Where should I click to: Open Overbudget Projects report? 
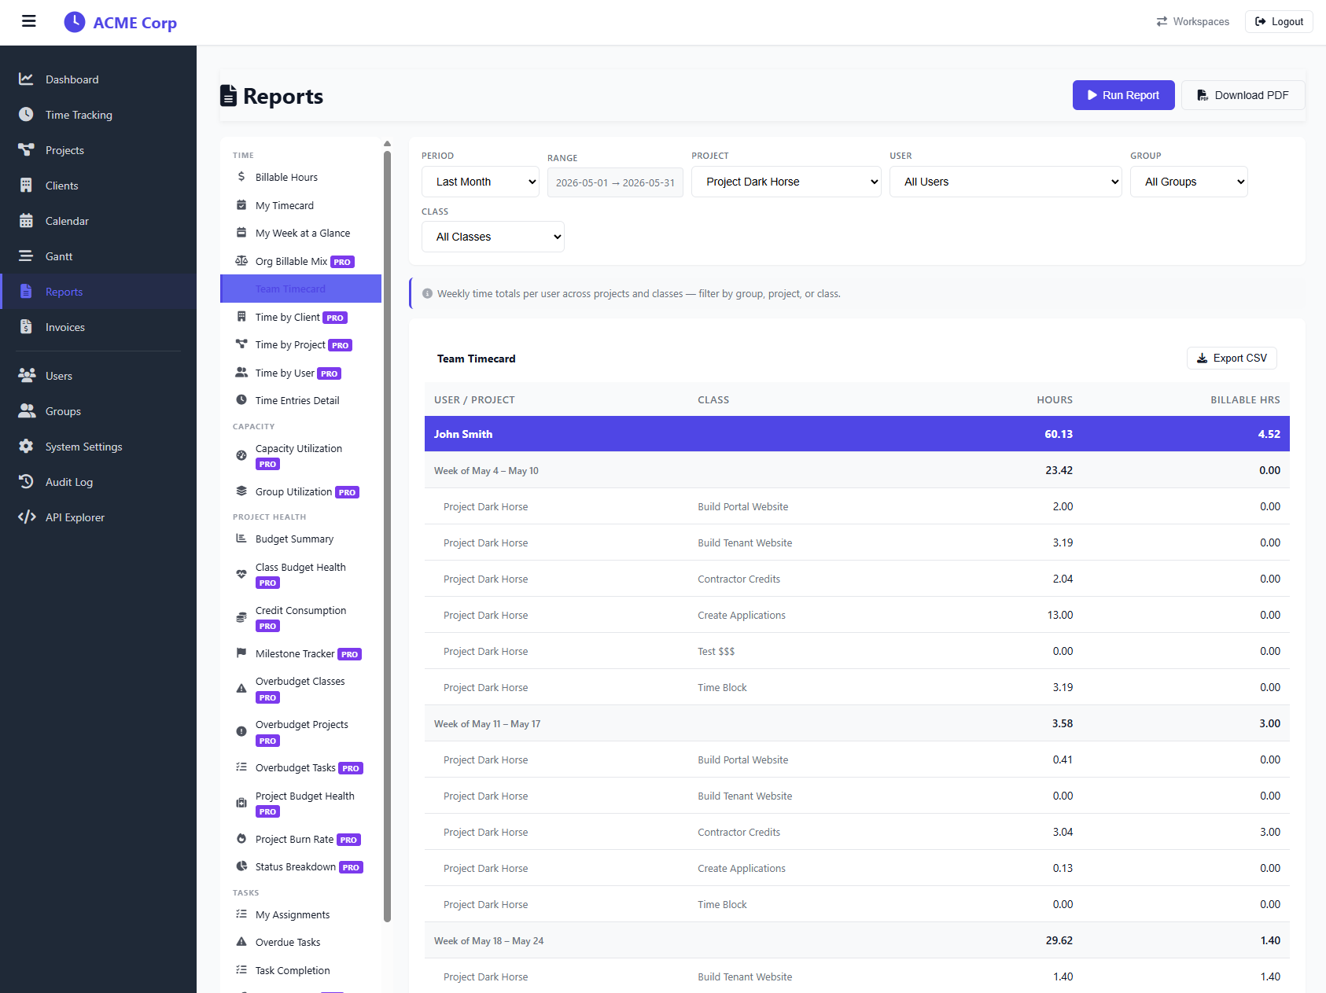300,731
